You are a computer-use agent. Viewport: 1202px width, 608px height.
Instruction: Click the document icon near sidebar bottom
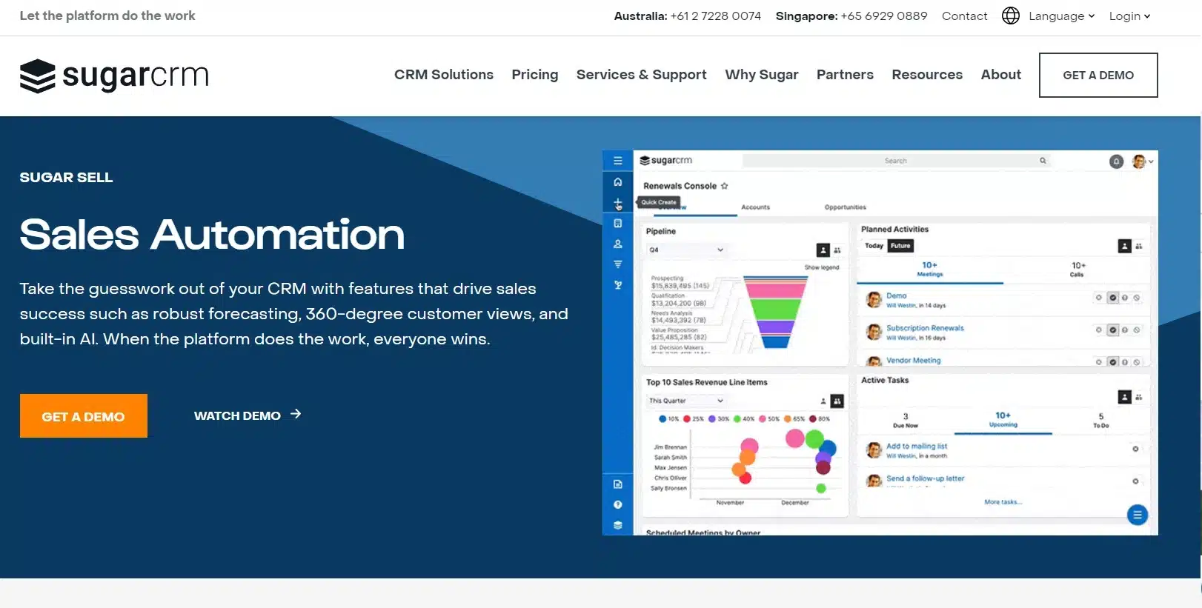tap(617, 484)
